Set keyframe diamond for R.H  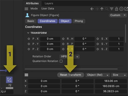point(63,39)
